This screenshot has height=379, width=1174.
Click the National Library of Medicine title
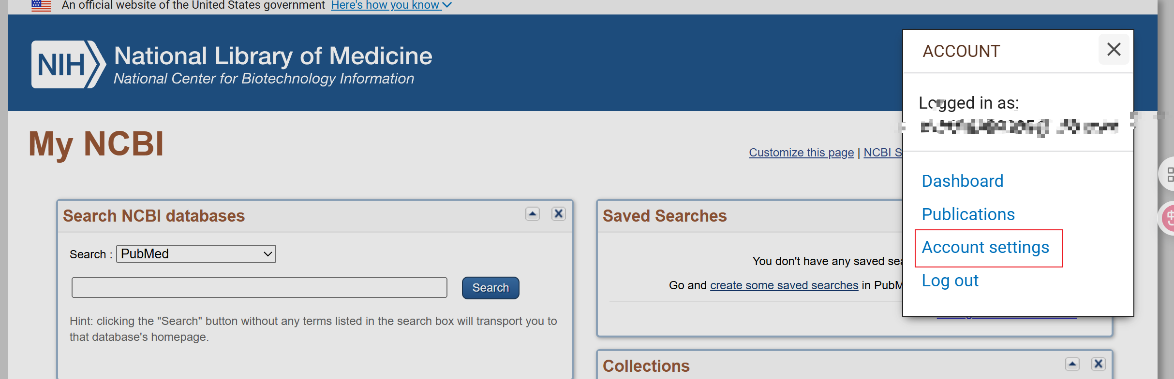(273, 56)
